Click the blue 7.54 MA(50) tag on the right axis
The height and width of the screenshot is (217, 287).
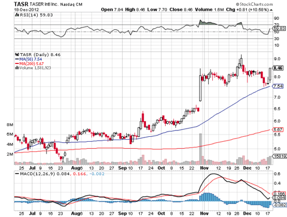coord(278,86)
